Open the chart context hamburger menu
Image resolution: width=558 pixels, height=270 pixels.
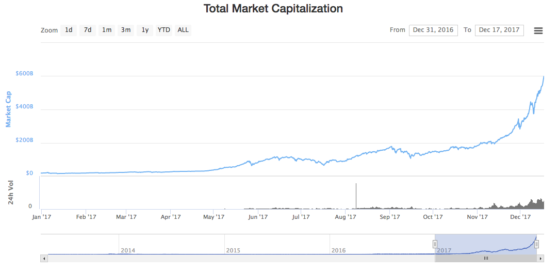538,30
